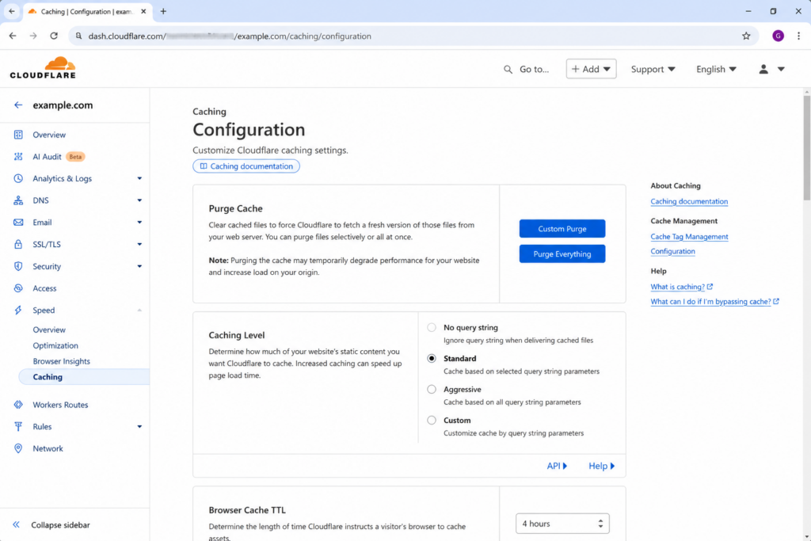This screenshot has width=811, height=541.
Task: Click the Rules funnel icon
Action: point(18,427)
